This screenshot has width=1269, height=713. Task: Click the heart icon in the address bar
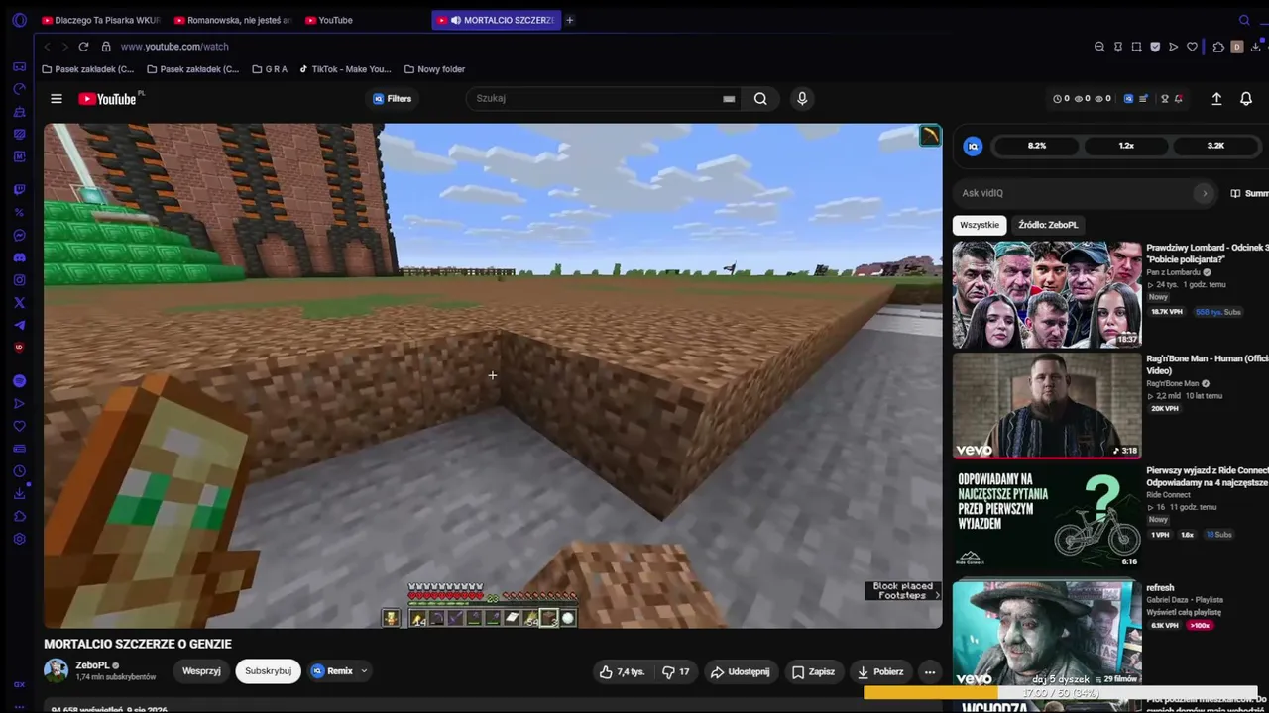pos(1192,47)
